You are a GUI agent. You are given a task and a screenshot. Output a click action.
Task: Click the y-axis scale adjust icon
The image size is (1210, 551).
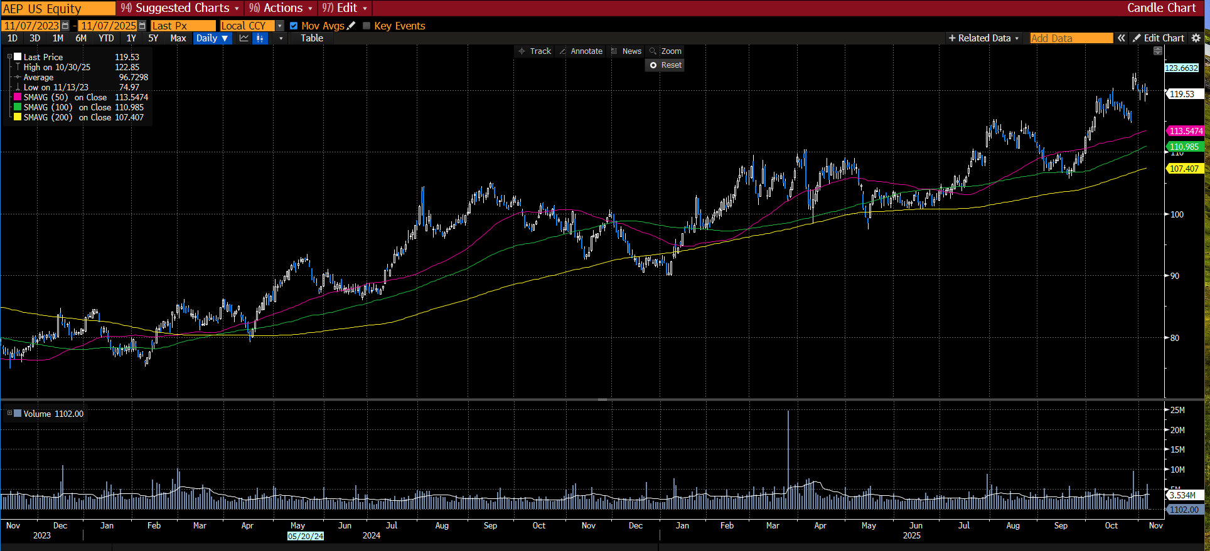[1158, 51]
